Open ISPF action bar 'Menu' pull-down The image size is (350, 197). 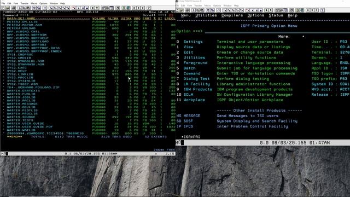click(x=186, y=15)
